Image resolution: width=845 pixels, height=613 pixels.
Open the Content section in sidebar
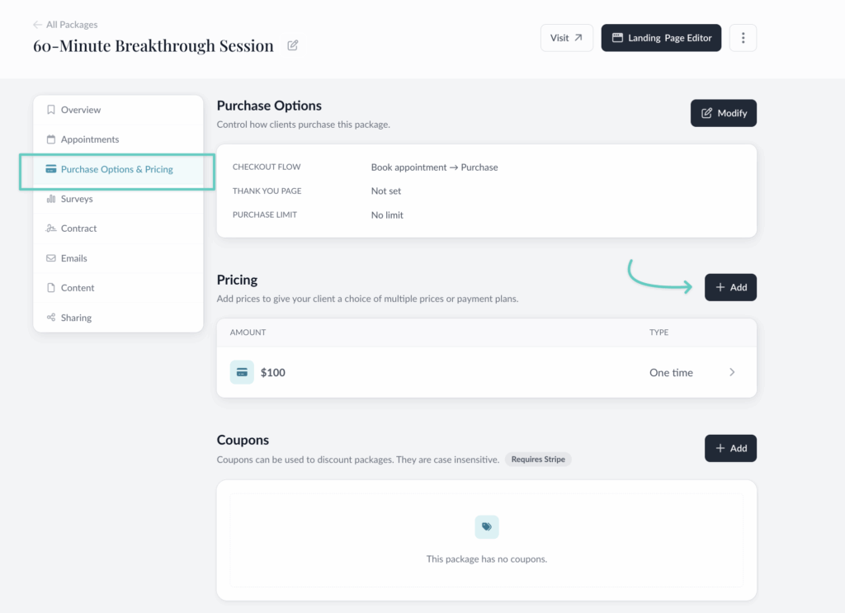click(78, 288)
